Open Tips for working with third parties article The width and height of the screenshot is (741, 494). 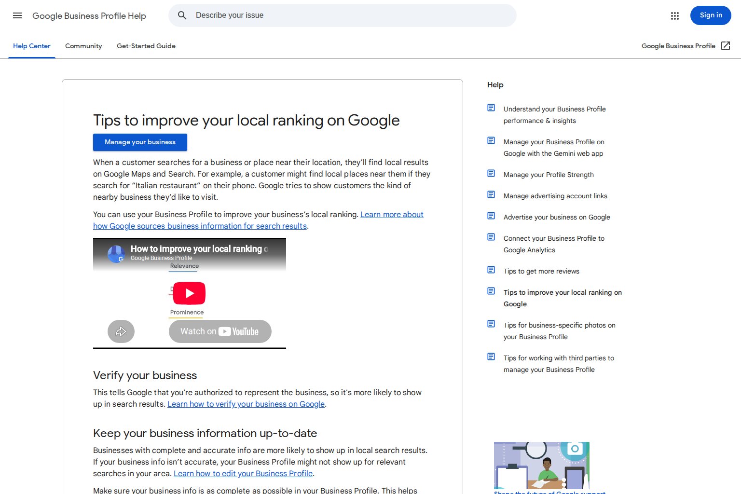[559, 364]
